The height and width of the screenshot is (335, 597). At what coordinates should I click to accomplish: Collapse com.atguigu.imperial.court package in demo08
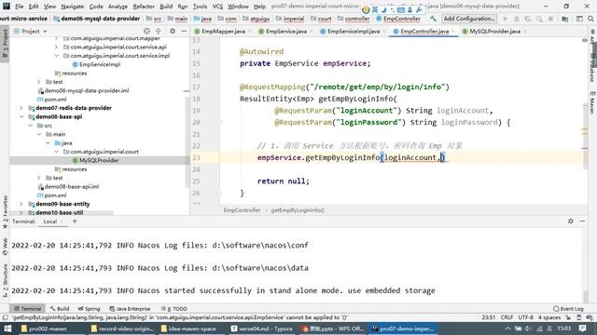tap(56, 152)
